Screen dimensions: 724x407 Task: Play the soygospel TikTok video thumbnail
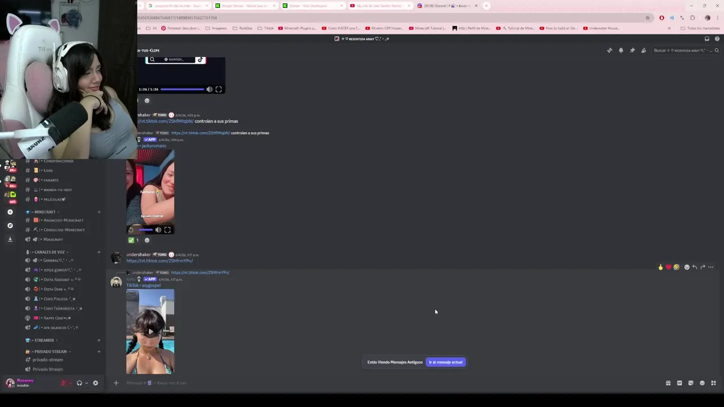pos(150,332)
